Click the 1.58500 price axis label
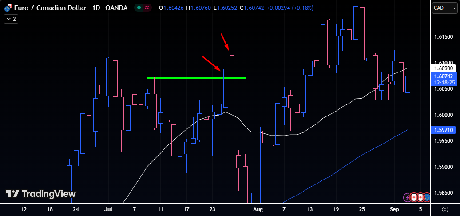This screenshot has width=460, height=216. 443,193
